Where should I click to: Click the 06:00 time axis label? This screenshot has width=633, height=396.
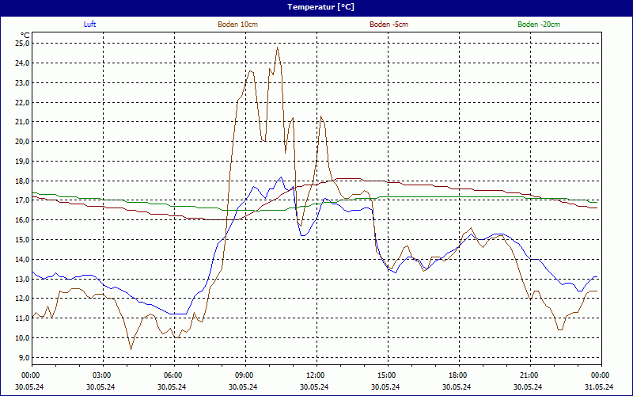(173, 375)
